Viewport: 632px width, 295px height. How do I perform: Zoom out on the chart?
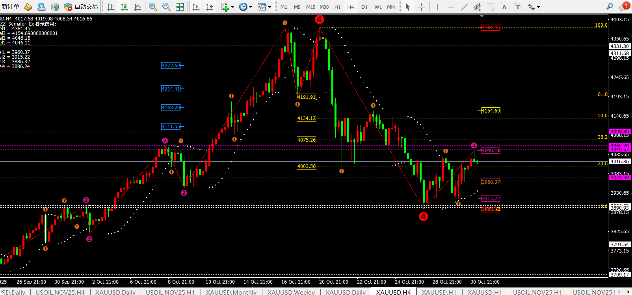166,7
